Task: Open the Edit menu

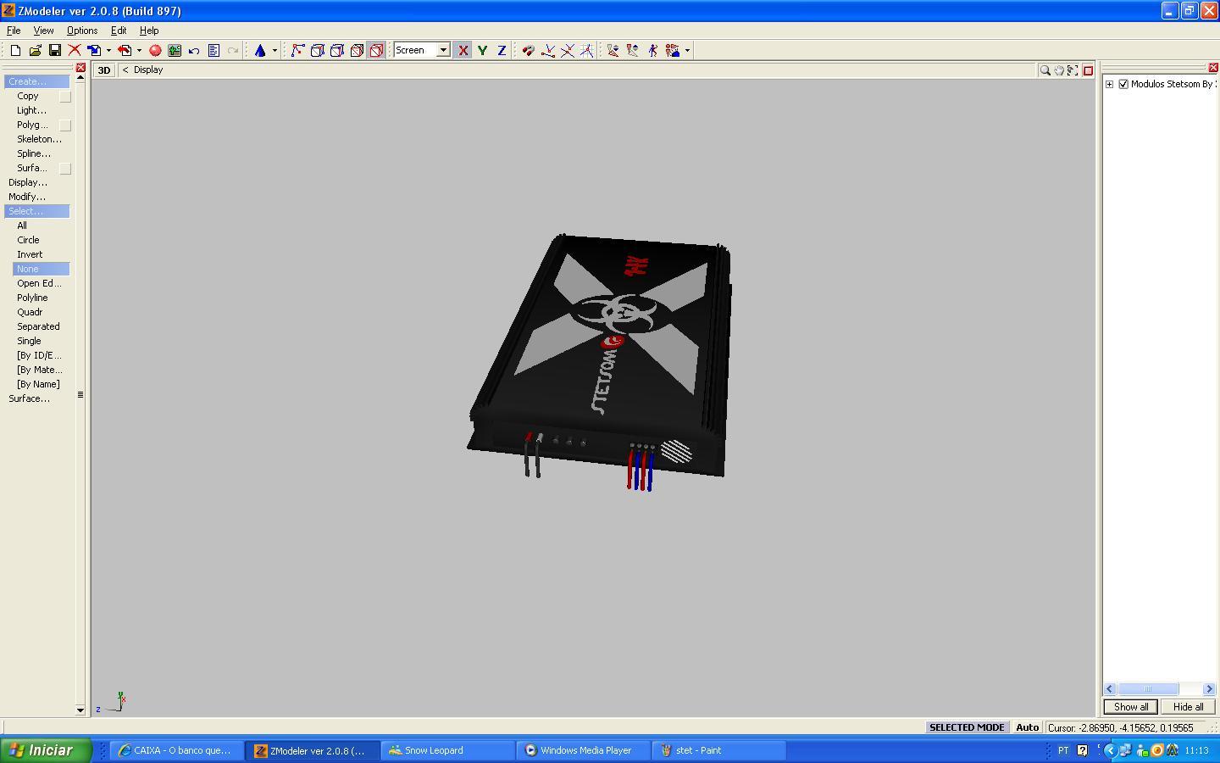Action: 119,31
